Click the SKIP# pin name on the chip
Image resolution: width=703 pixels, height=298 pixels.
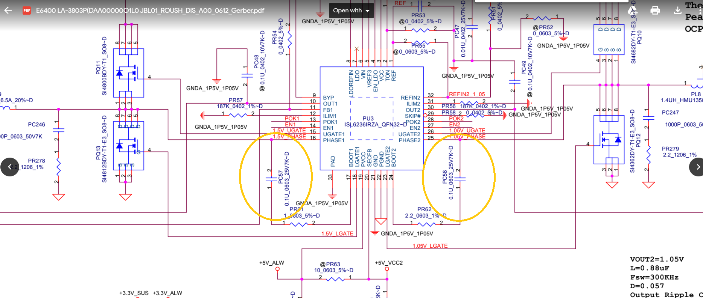click(412, 116)
